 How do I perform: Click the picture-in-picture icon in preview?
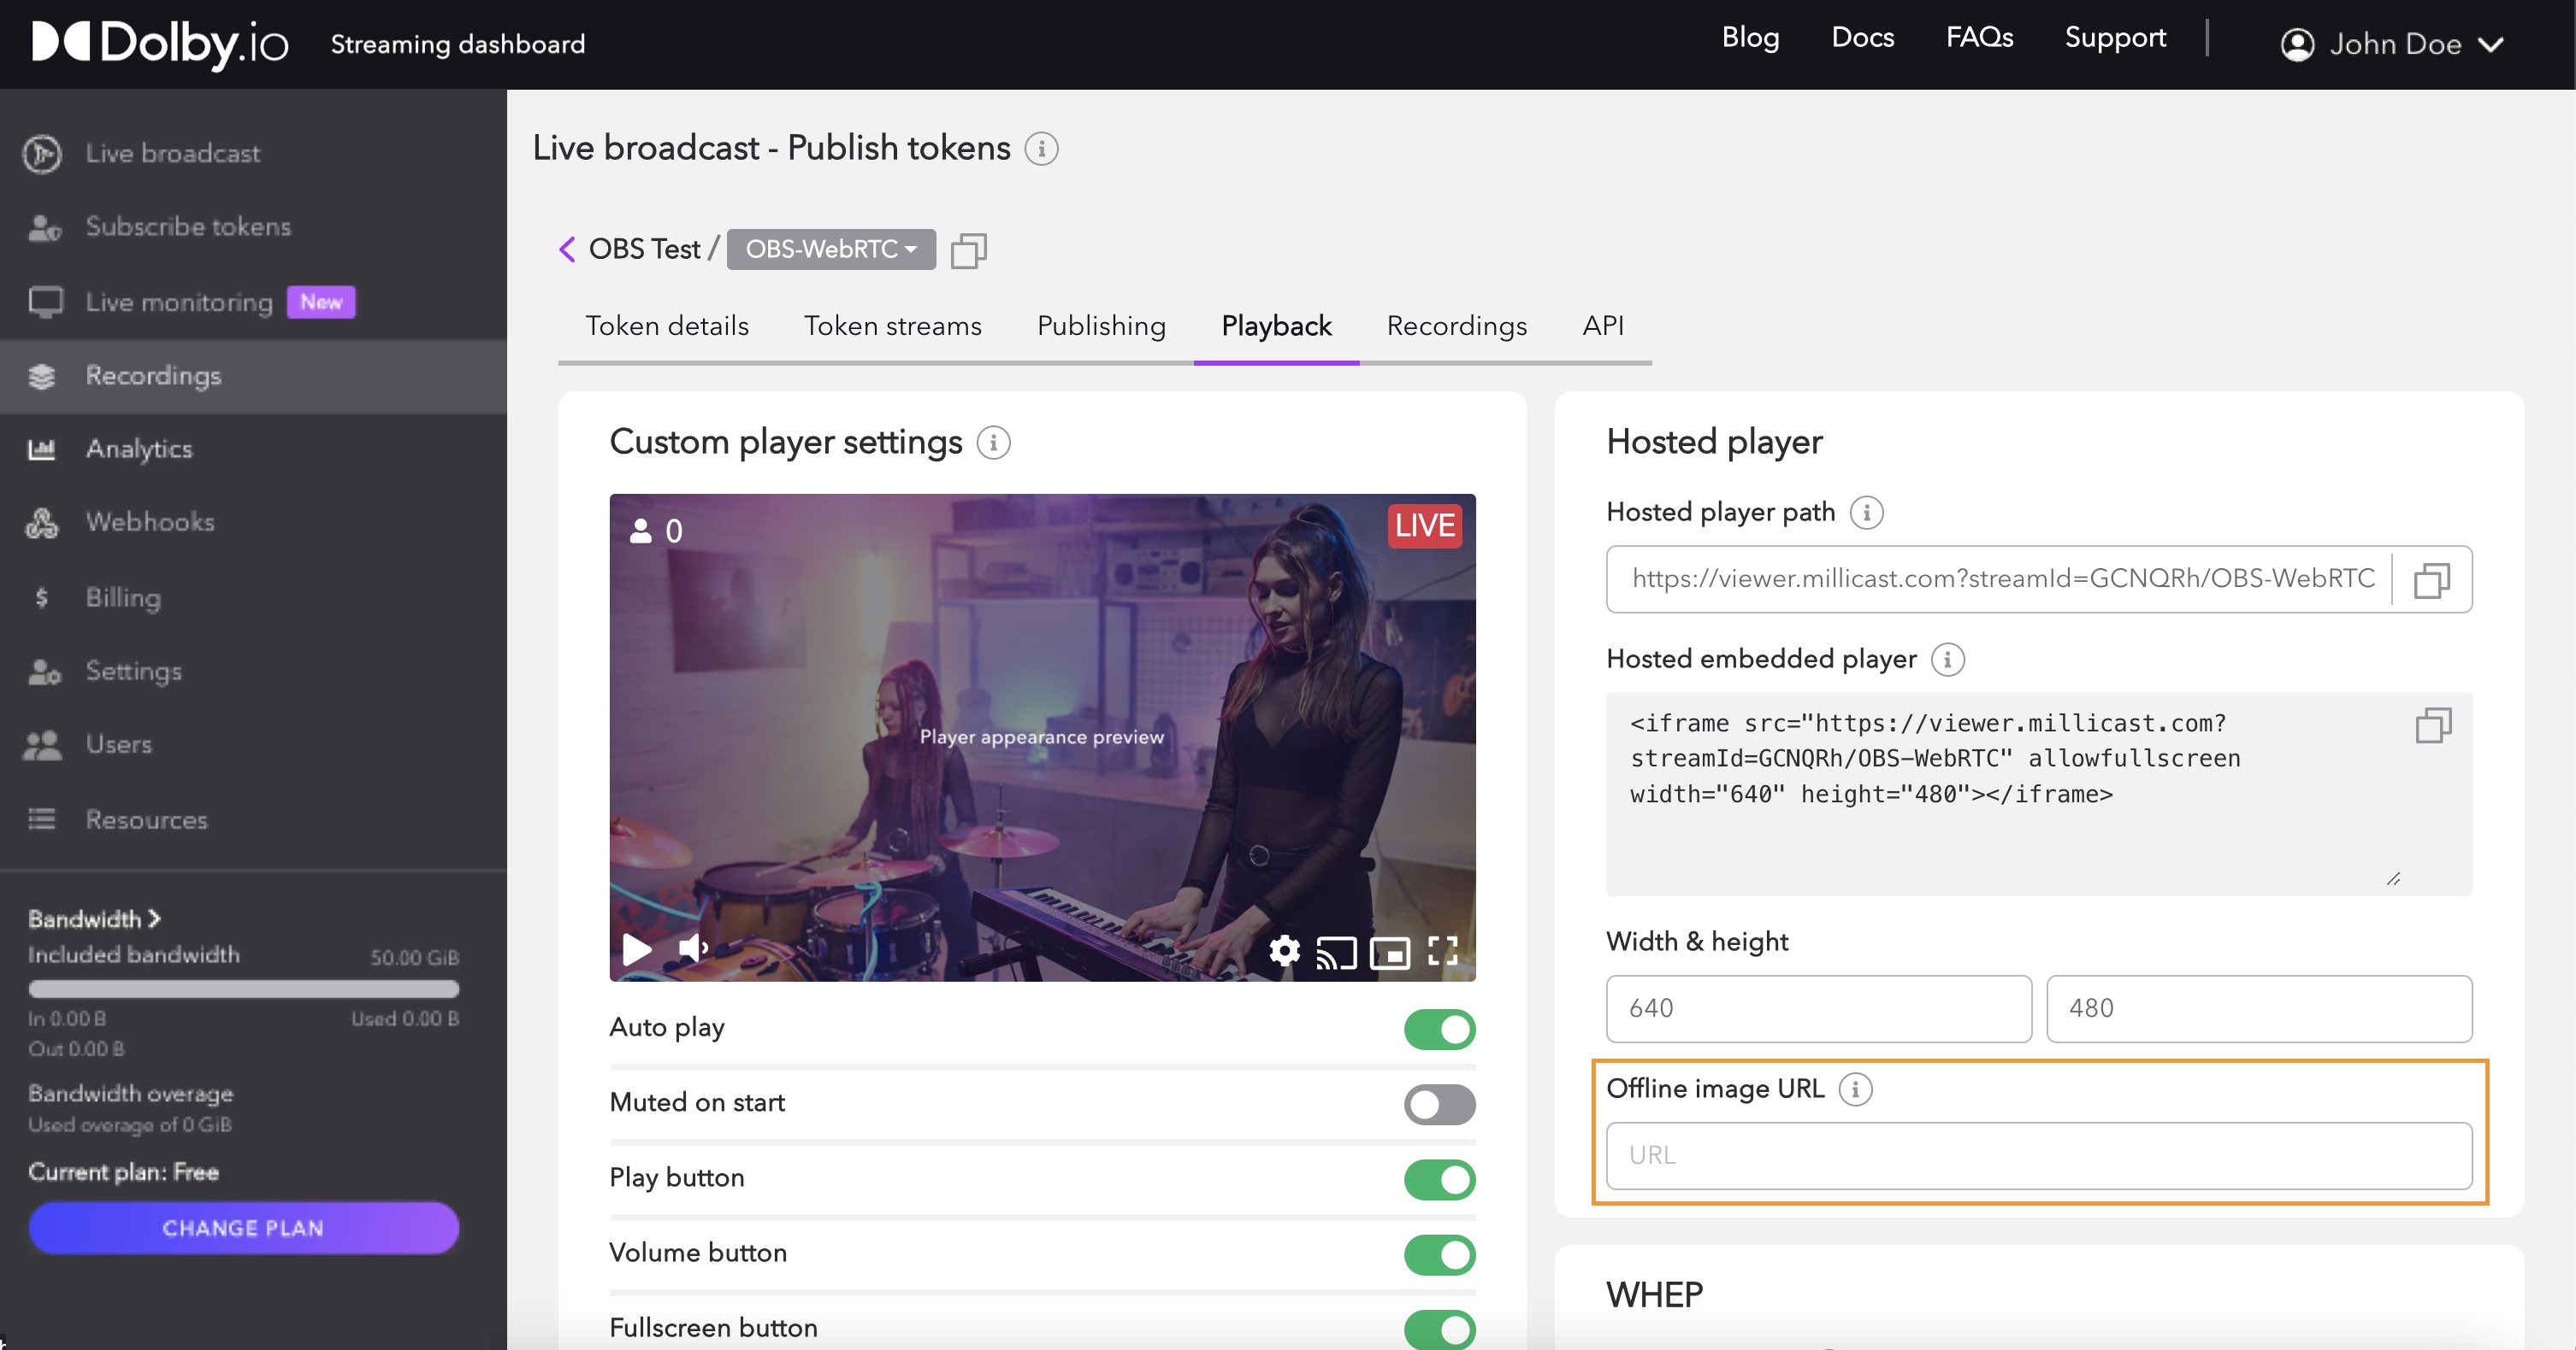coord(1389,953)
